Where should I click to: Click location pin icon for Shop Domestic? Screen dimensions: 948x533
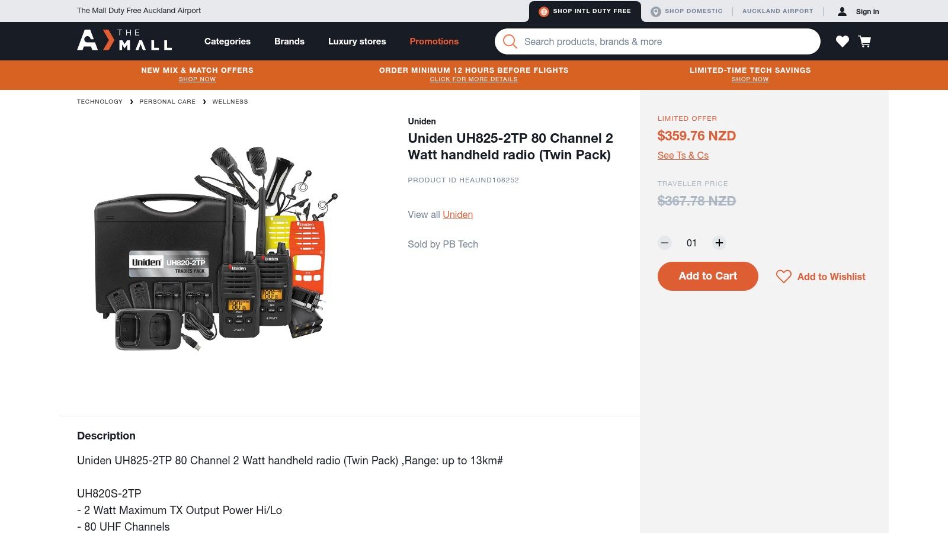[655, 11]
